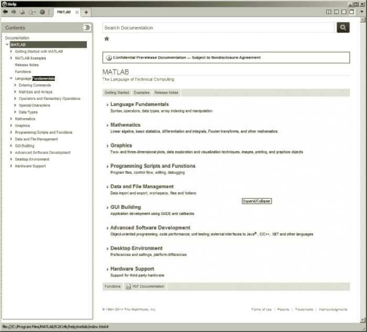Collapse the MATLAB tree node arrow
This screenshot has width=367, height=332.
(x=7, y=45)
